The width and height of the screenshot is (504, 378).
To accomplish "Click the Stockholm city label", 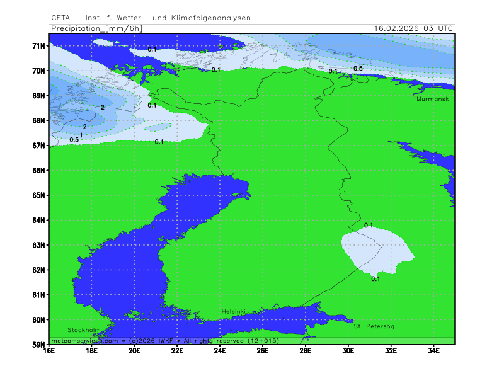I will (84, 330).
